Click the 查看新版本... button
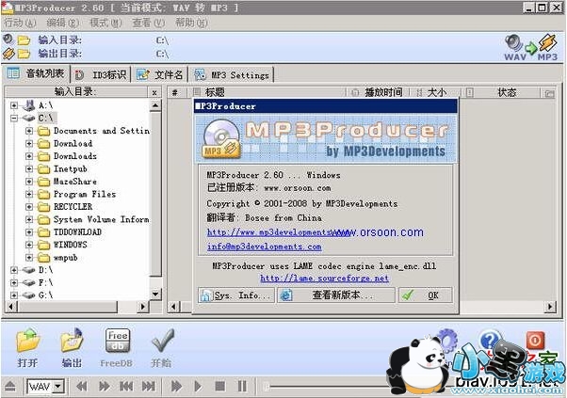This screenshot has width=567, height=398. click(336, 295)
